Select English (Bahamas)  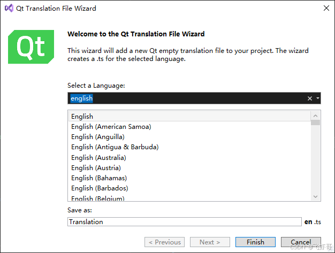pyautogui.click(x=189, y=178)
